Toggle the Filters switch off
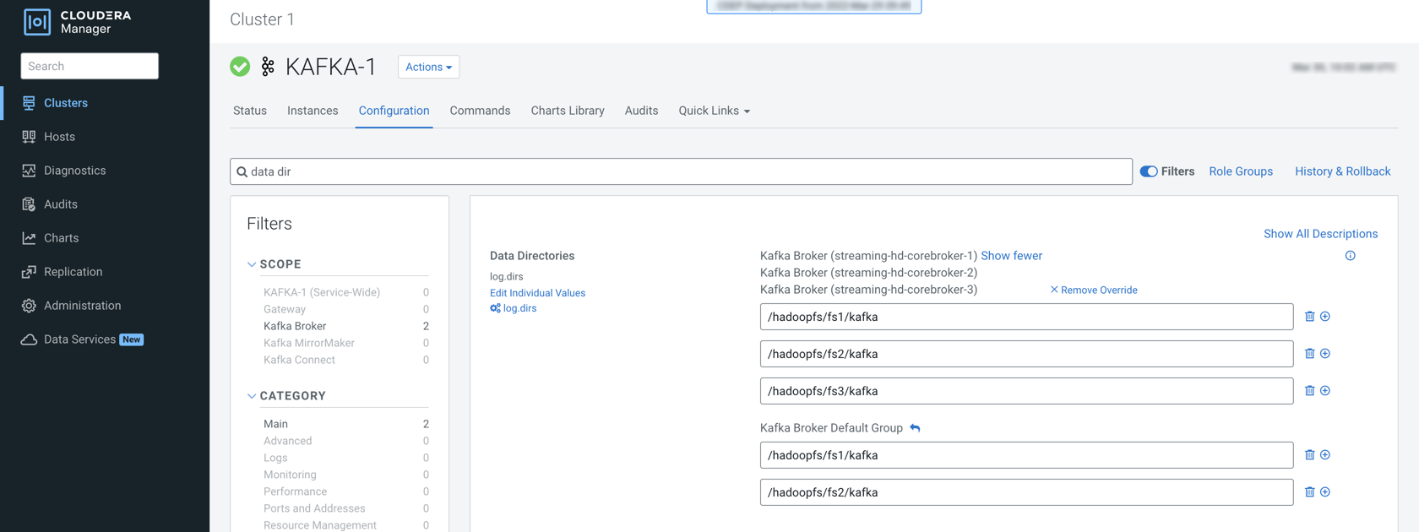Viewport: 1419px width, 532px height. pos(1149,171)
